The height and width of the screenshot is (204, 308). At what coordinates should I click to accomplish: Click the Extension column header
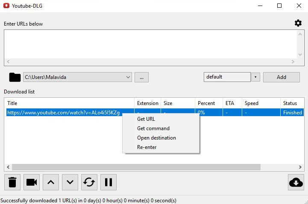tap(147, 103)
